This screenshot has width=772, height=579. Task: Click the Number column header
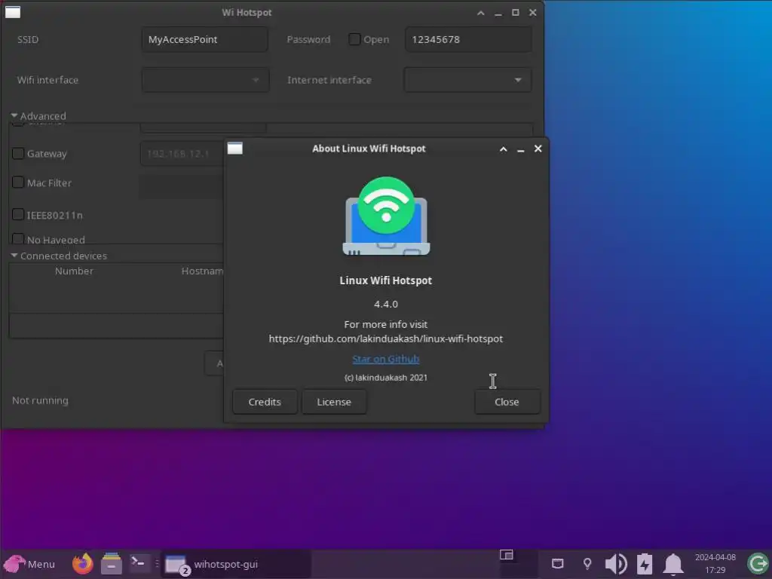pos(74,271)
